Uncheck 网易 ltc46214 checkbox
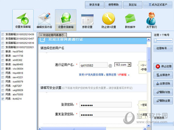This screenshot has height=130, width=174. point(3,99)
